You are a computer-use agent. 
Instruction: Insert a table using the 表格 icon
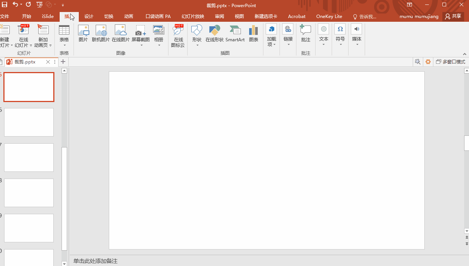(x=64, y=33)
